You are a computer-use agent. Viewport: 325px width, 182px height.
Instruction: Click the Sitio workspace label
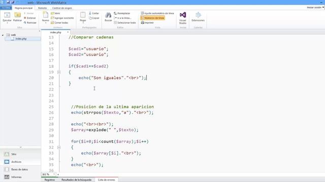click(x=14, y=154)
